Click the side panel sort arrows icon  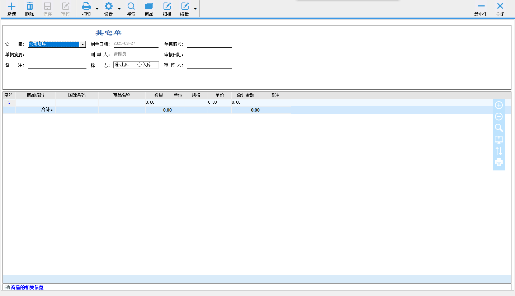click(x=499, y=151)
